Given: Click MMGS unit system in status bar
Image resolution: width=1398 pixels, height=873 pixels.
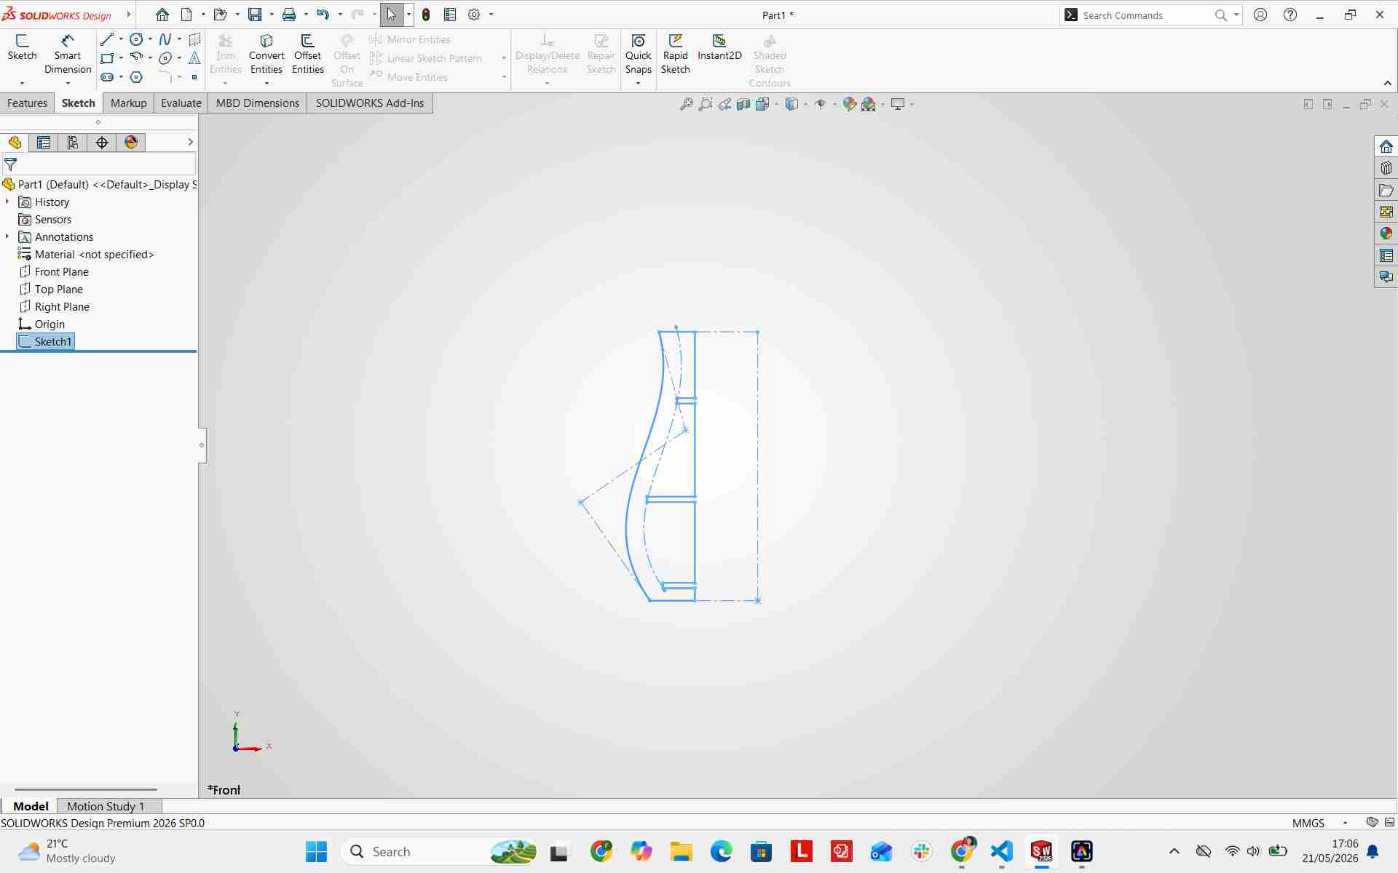Looking at the screenshot, I should [x=1308, y=823].
